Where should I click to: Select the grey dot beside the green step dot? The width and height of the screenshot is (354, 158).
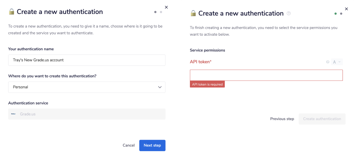coord(341,14)
